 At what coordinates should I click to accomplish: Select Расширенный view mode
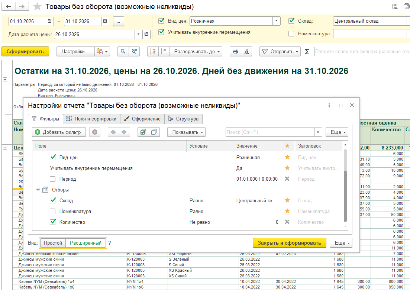86,243
